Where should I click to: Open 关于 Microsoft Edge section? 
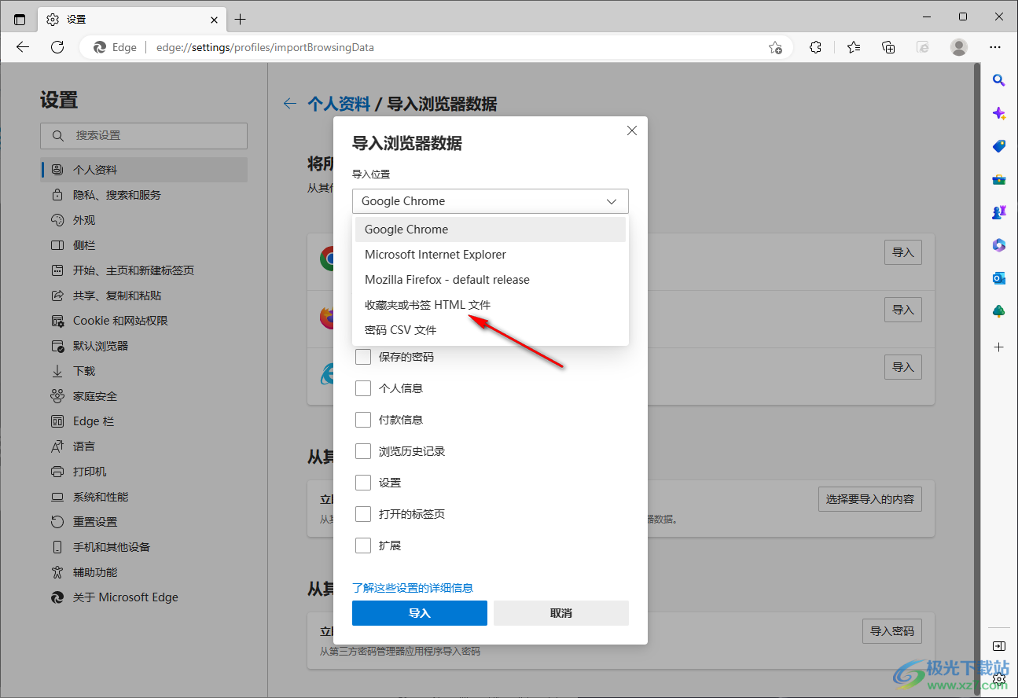click(x=144, y=597)
